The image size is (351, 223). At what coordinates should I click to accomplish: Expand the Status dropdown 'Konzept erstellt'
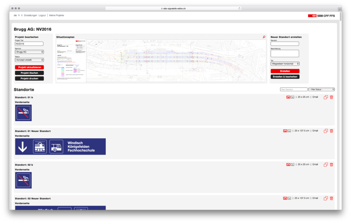point(29,60)
